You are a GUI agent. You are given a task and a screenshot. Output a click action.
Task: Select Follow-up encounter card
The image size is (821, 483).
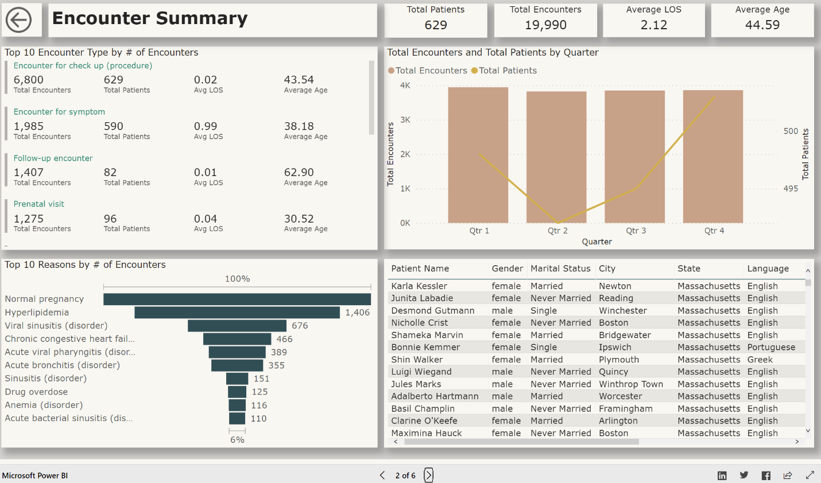click(187, 170)
